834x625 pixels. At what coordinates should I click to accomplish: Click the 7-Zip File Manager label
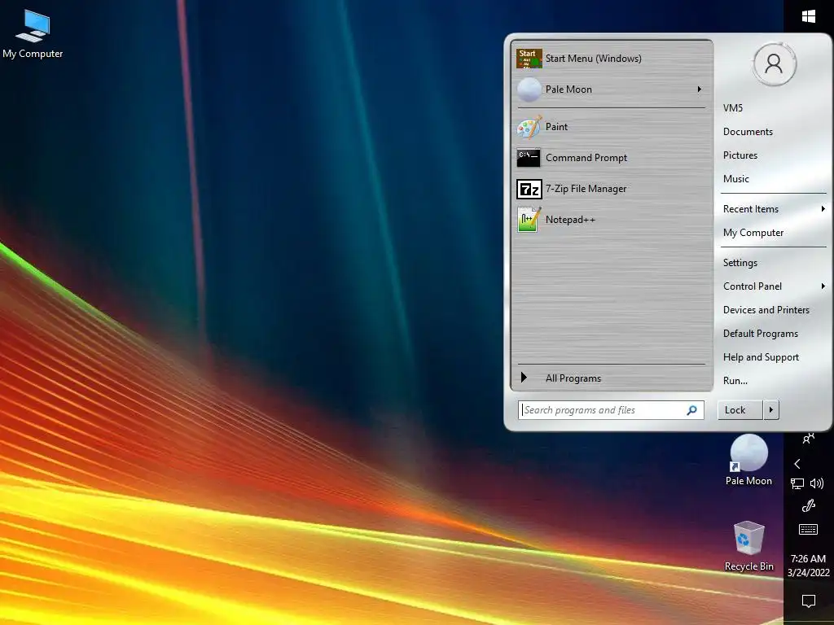point(586,189)
